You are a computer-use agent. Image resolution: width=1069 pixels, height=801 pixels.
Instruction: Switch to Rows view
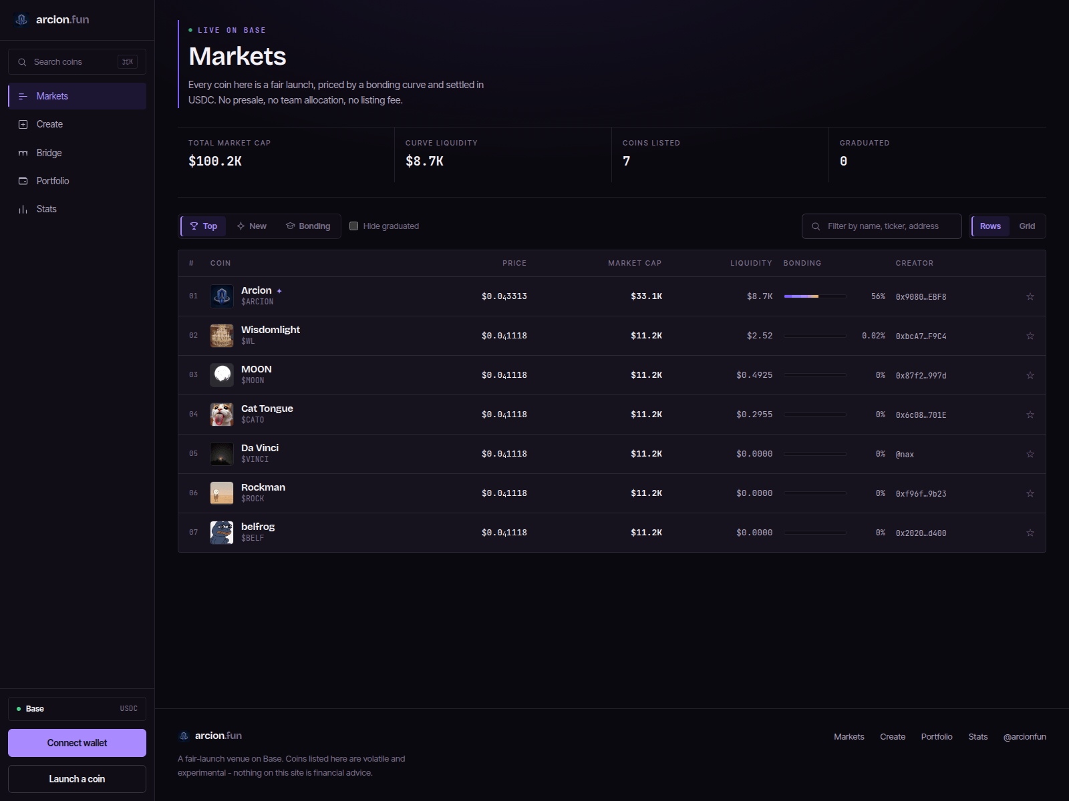click(990, 226)
